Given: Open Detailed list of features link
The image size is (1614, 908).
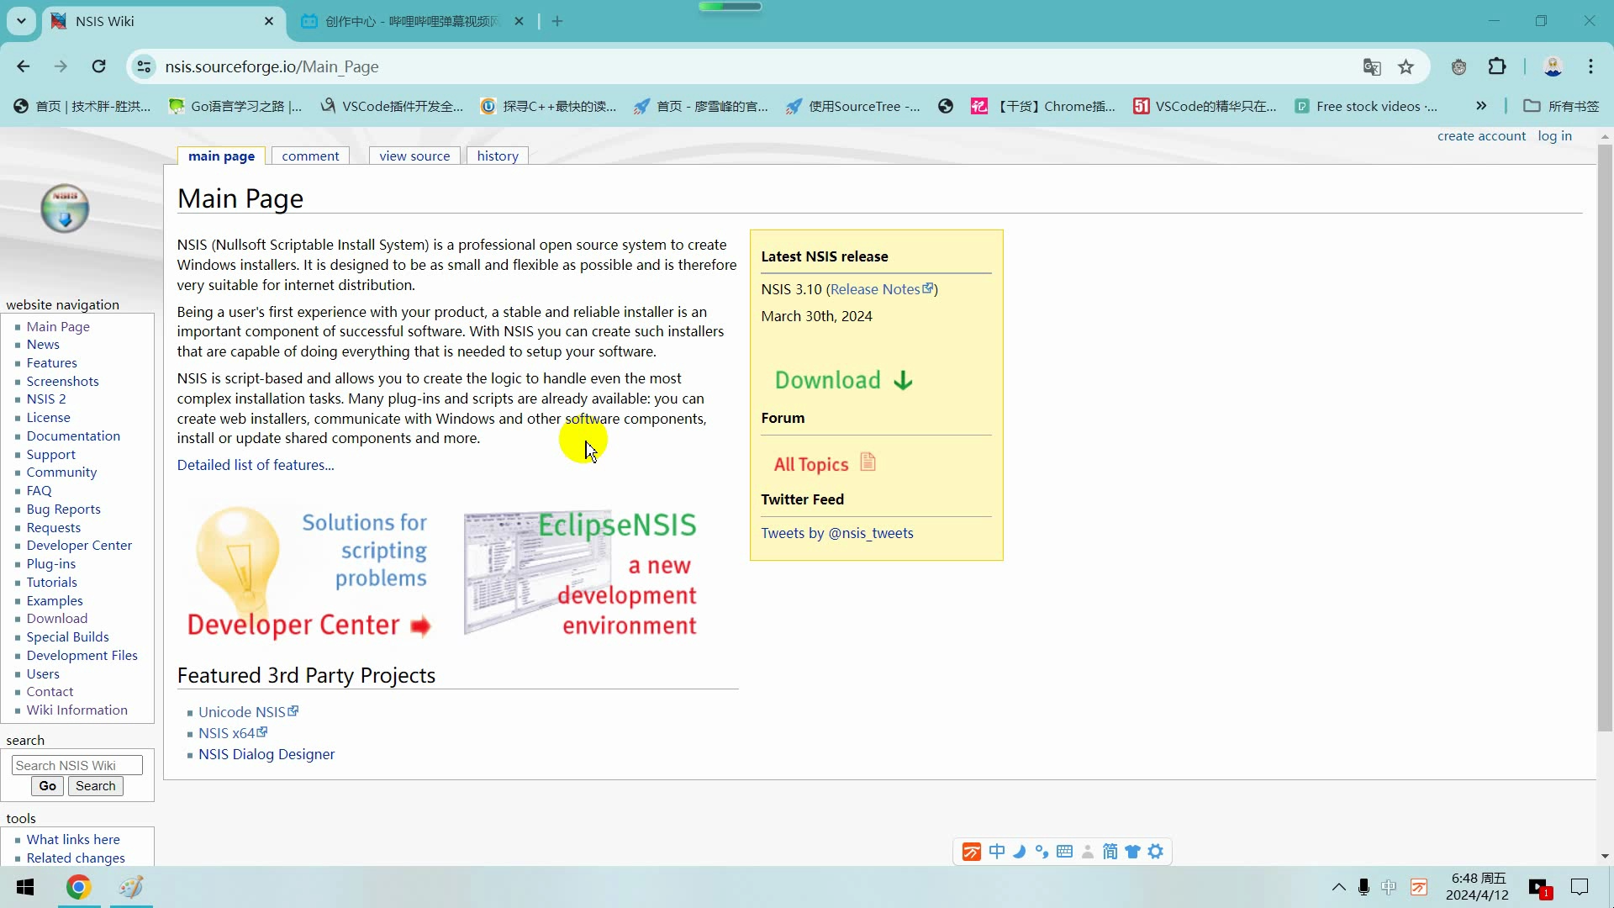Looking at the screenshot, I should (x=256, y=465).
